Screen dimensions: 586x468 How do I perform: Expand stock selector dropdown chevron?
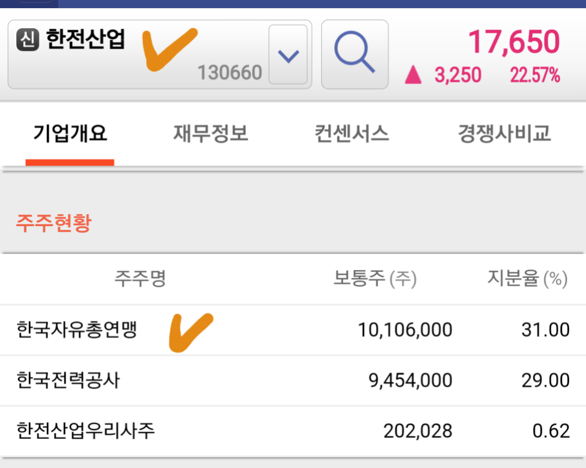(288, 54)
